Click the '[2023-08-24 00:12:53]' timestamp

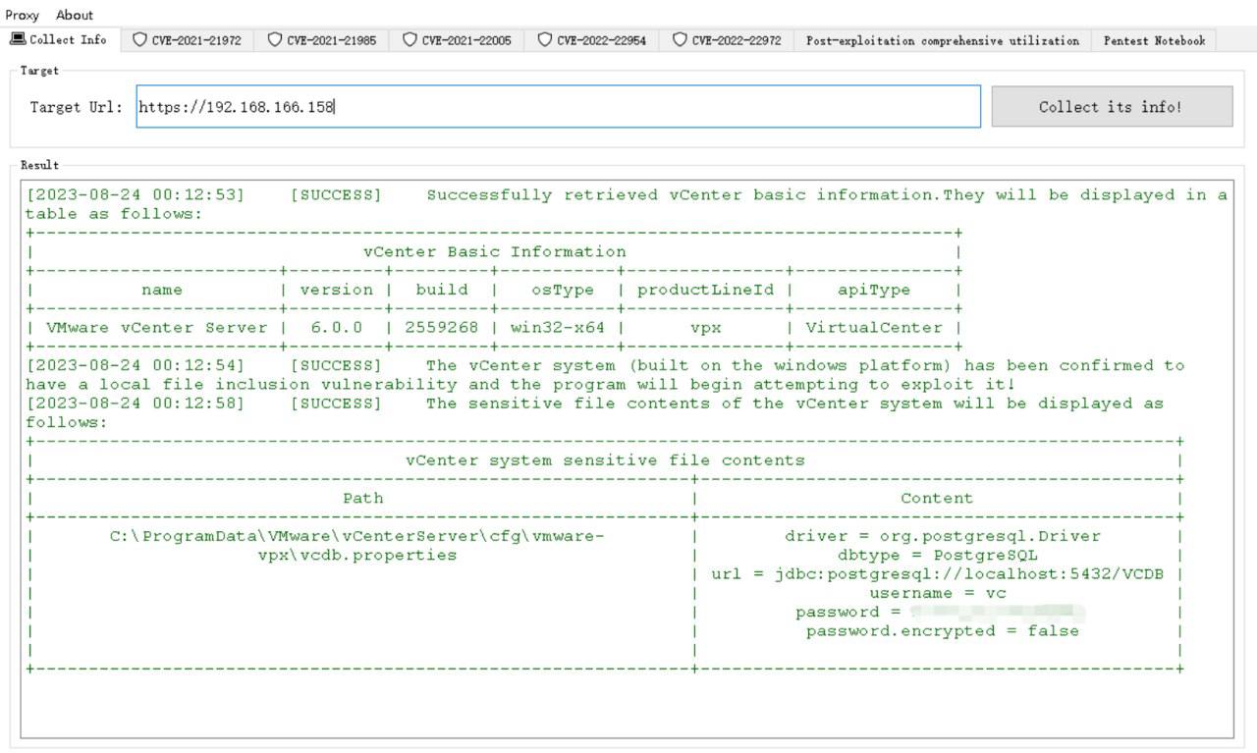(x=135, y=194)
